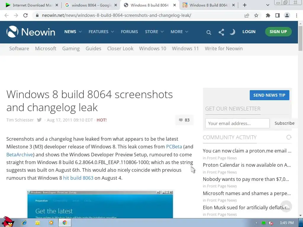Screen dimensions: 303x227
Task: Open the proton.me email community post
Action: [247, 151]
